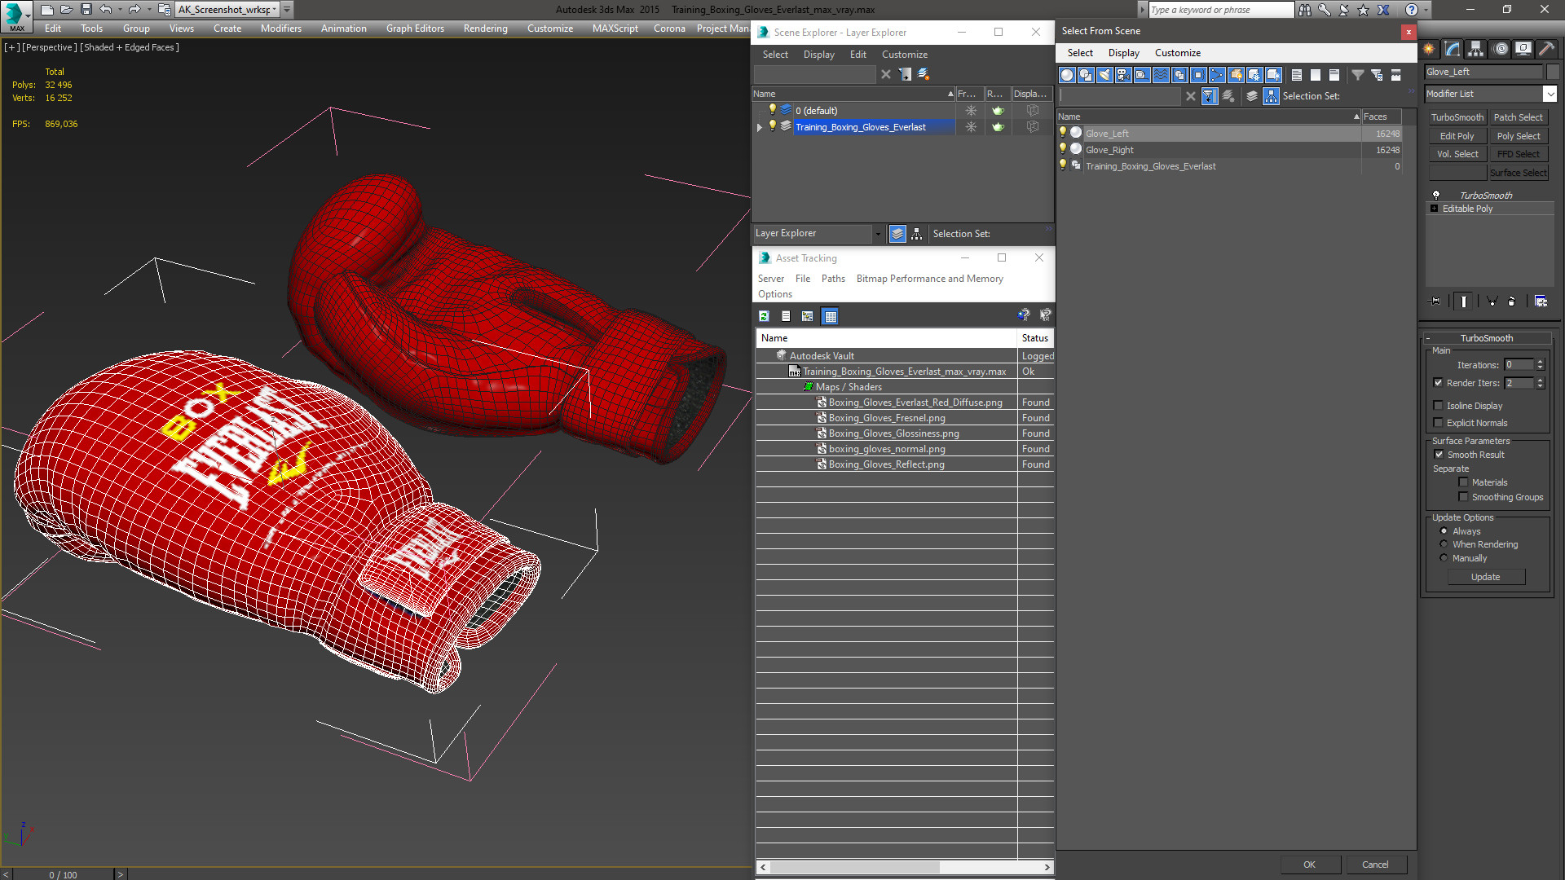
Task: Open the Hierarchy command panel tab
Action: point(1476,49)
